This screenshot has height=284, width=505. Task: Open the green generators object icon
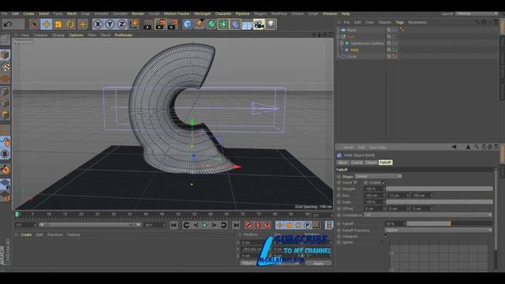[211, 24]
